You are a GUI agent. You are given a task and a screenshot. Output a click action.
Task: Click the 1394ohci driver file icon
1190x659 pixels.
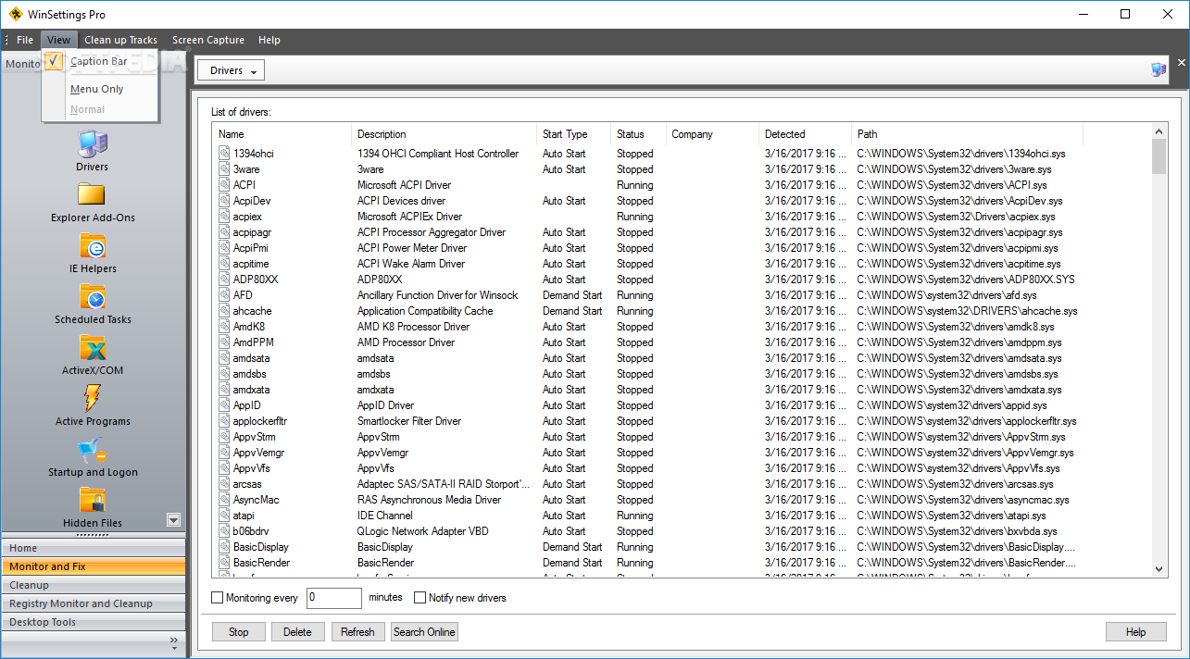(x=224, y=154)
